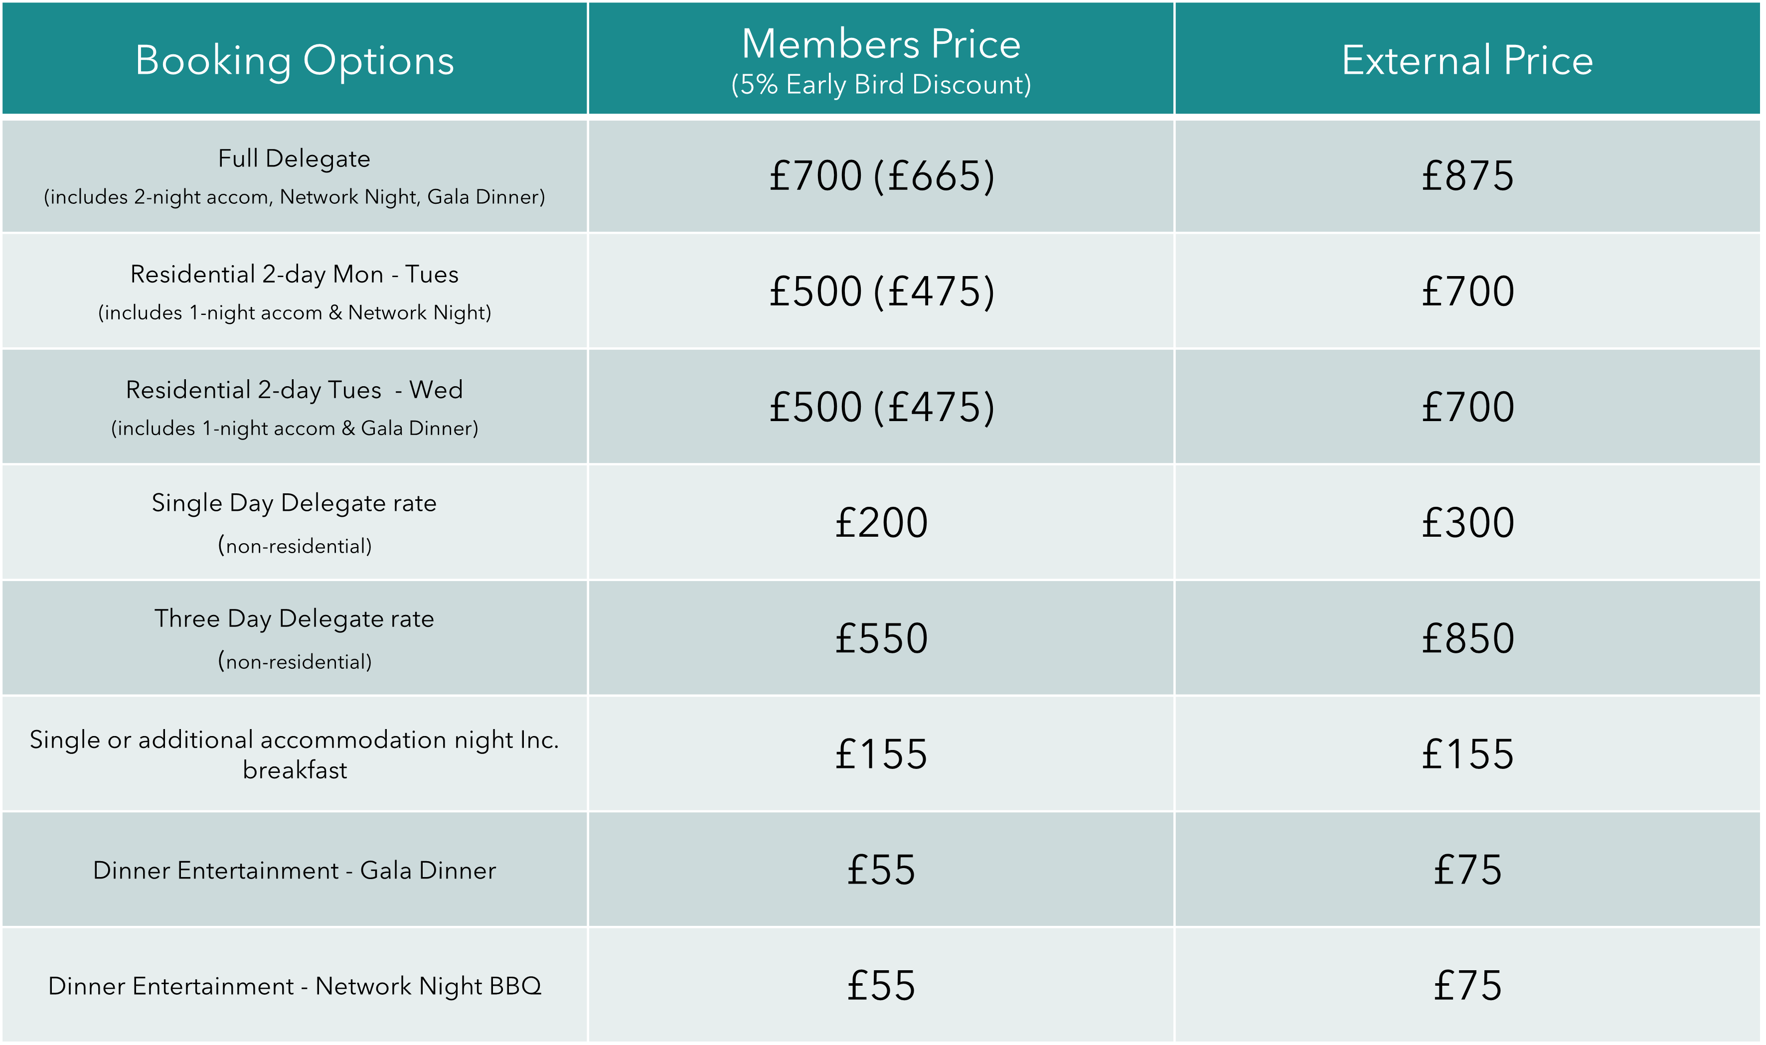Click the £200 single day members price
The image size is (1766, 1045).
[882, 523]
